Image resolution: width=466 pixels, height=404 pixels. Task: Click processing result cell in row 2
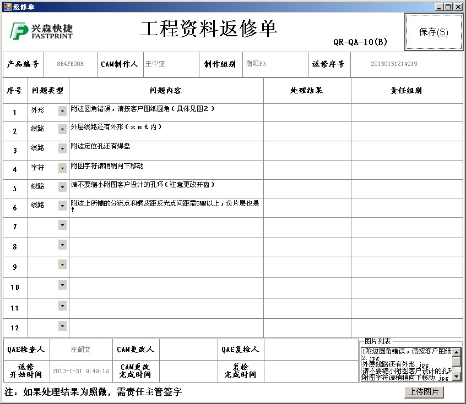click(x=307, y=130)
